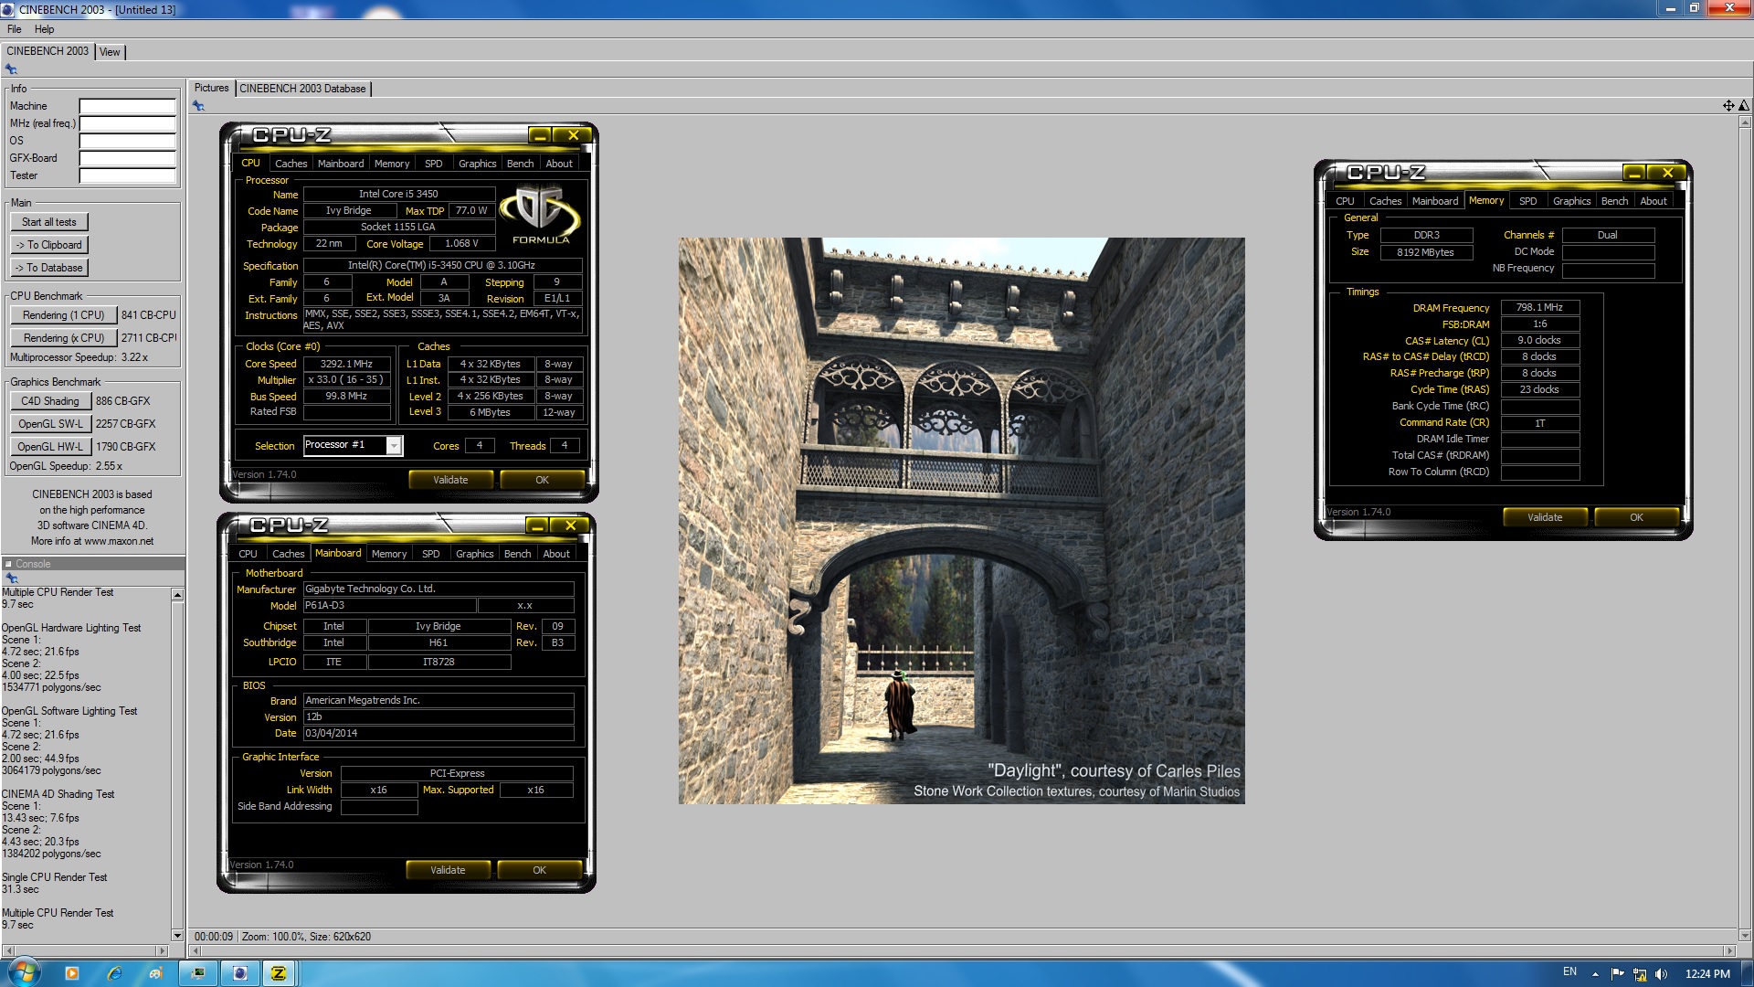This screenshot has height=987, width=1754.
Task: Click the rendered Daylight castle image
Action: pyautogui.click(x=961, y=521)
